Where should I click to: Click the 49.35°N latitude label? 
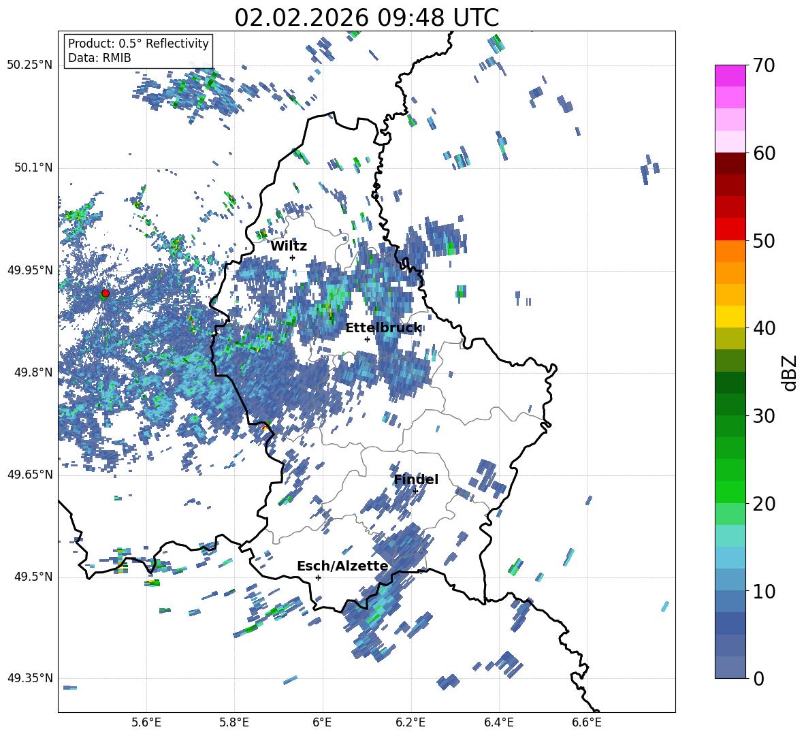pos(30,678)
